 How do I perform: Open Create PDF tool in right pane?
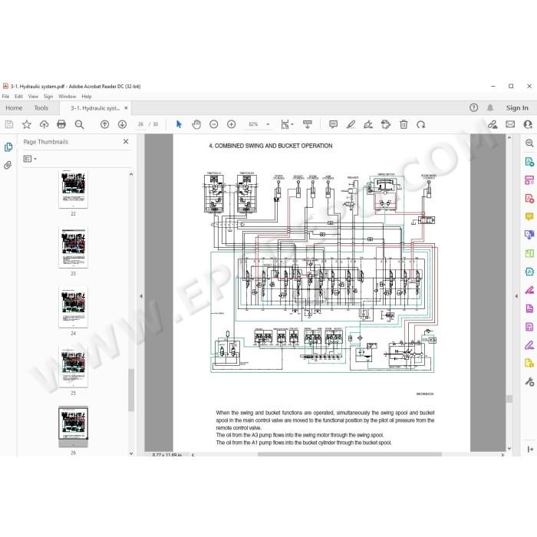pos(529,198)
